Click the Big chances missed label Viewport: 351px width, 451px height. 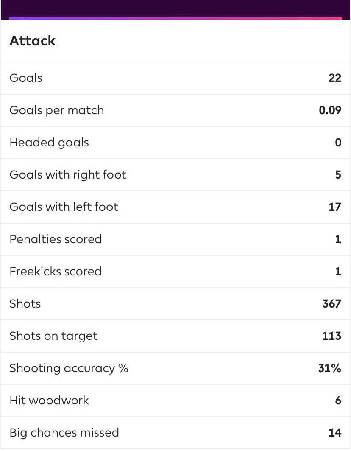coord(64,433)
